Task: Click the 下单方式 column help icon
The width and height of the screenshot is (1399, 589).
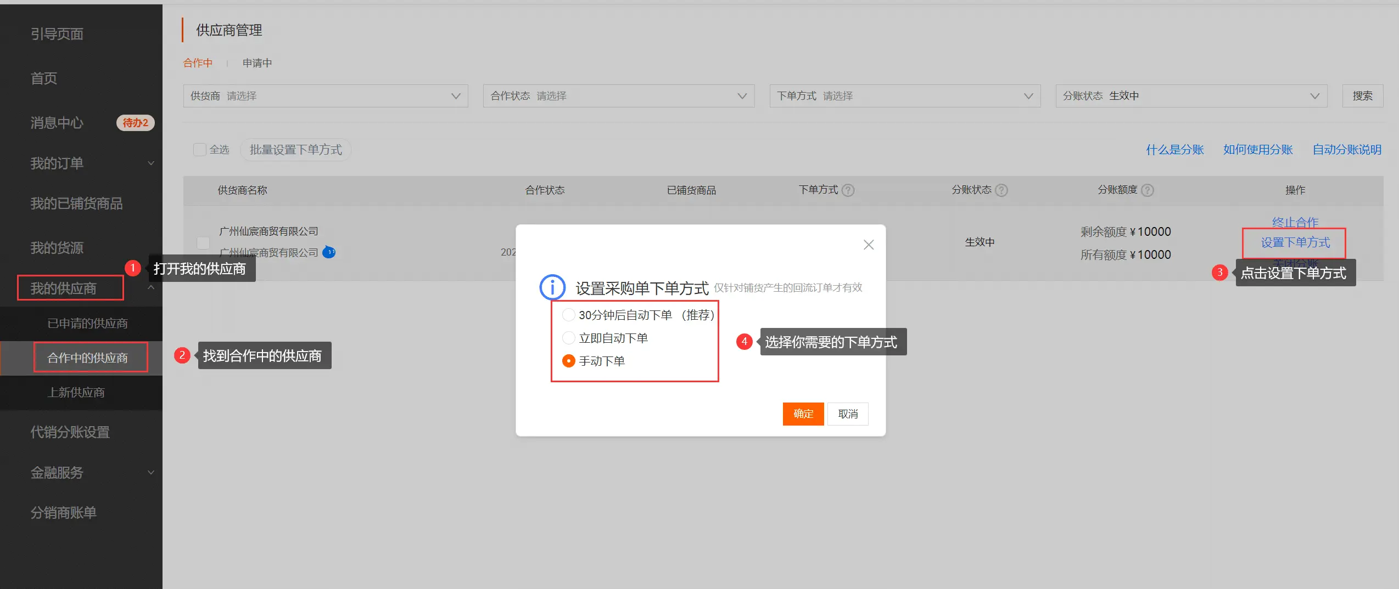Action: click(848, 190)
